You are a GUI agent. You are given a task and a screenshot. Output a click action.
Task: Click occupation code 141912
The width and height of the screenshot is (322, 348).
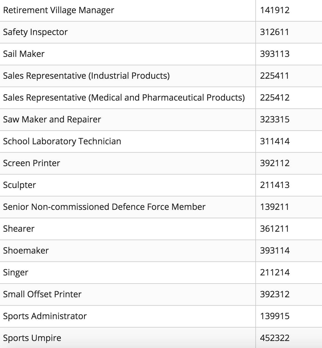[x=275, y=10]
